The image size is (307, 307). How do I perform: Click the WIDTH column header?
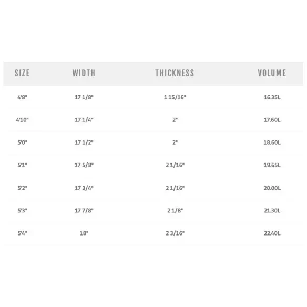pos(84,73)
